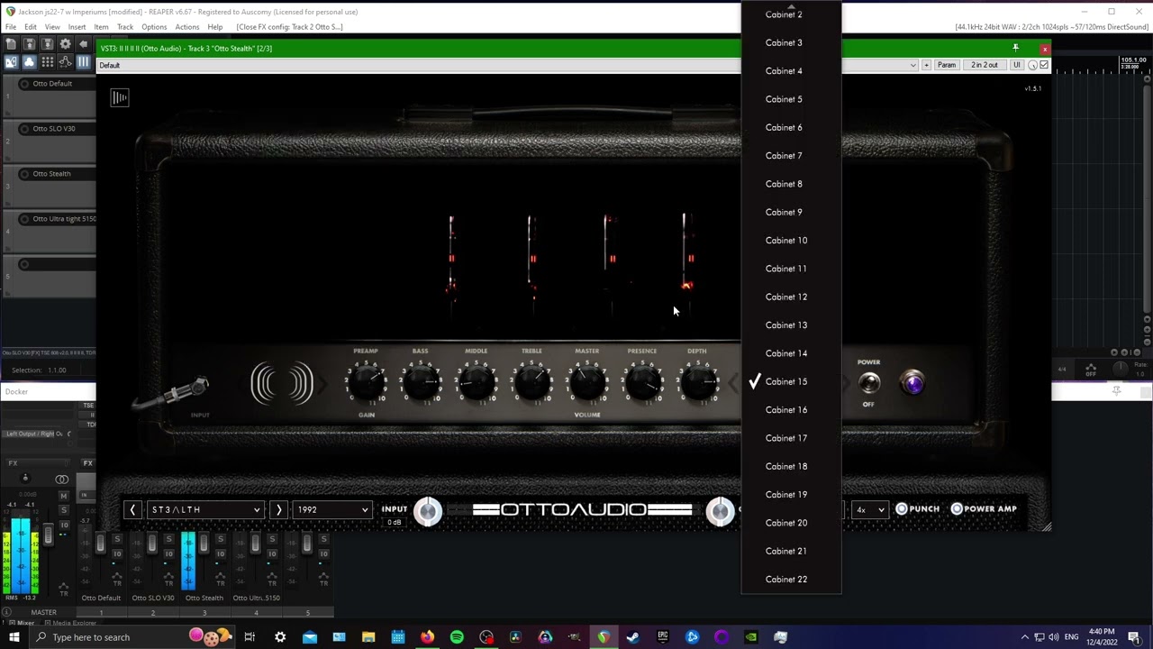Open the 1992 channel dropdown

click(333, 509)
